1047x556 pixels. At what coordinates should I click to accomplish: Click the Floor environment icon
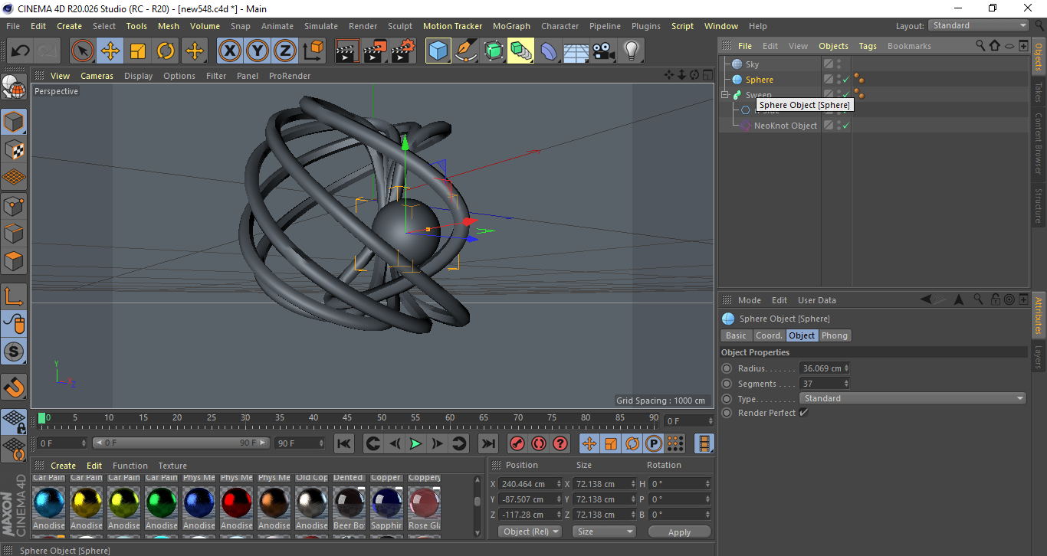576,51
